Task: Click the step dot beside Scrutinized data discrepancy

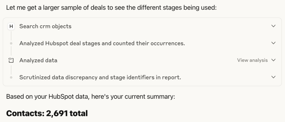Action: pos(11,77)
